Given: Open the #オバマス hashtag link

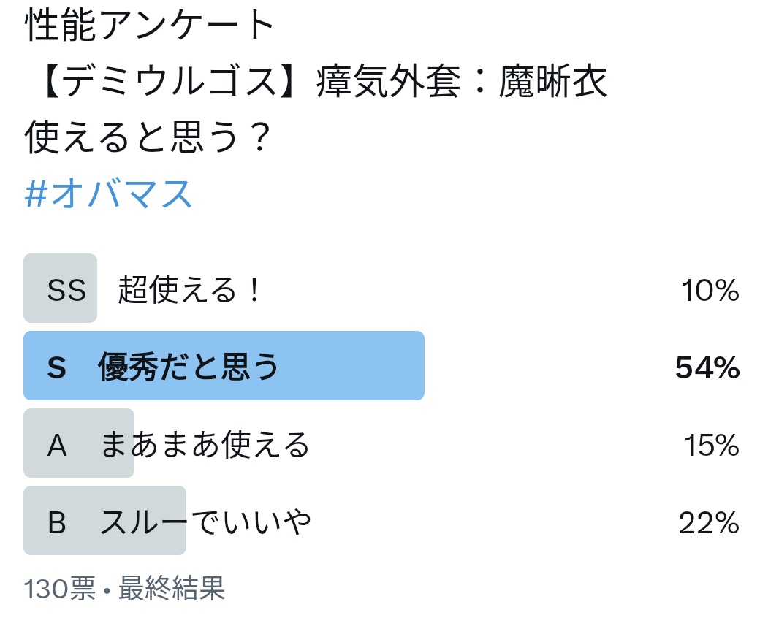Looking at the screenshot, I should point(108,194).
